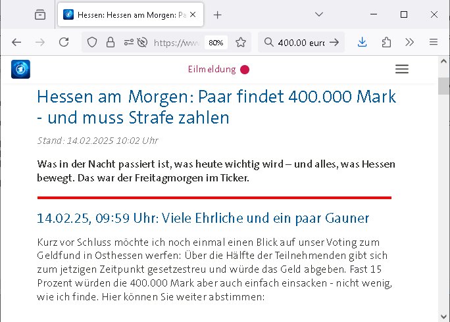The width and height of the screenshot is (450, 322).
Task: Expand more tools overflow chevron
Action: click(409, 42)
